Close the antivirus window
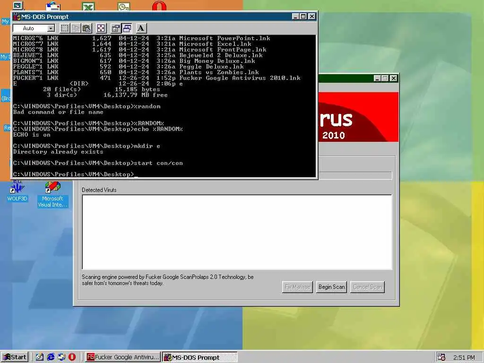484x363 pixels. [x=394, y=78]
